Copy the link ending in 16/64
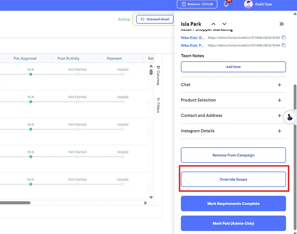Viewport: 297px width, 234px height. click(284, 45)
